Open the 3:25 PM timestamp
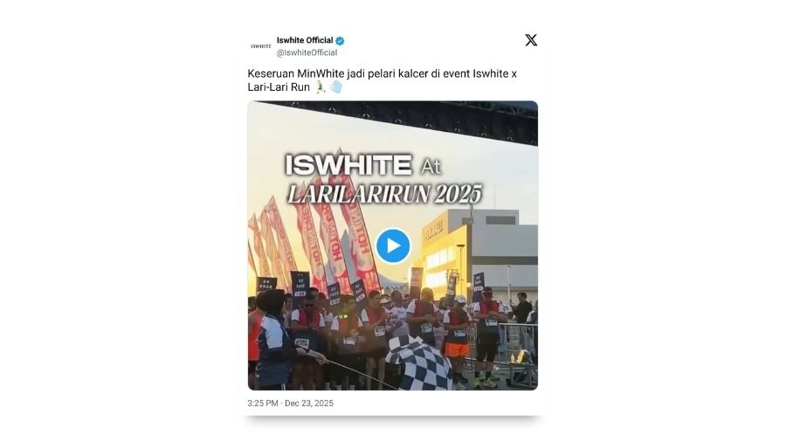The width and height of the screenshot is (786, 442). (263, 403)
